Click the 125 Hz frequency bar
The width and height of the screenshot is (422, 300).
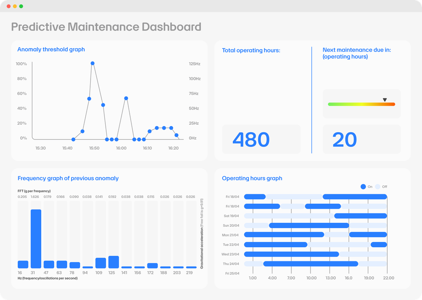[114, 262]
